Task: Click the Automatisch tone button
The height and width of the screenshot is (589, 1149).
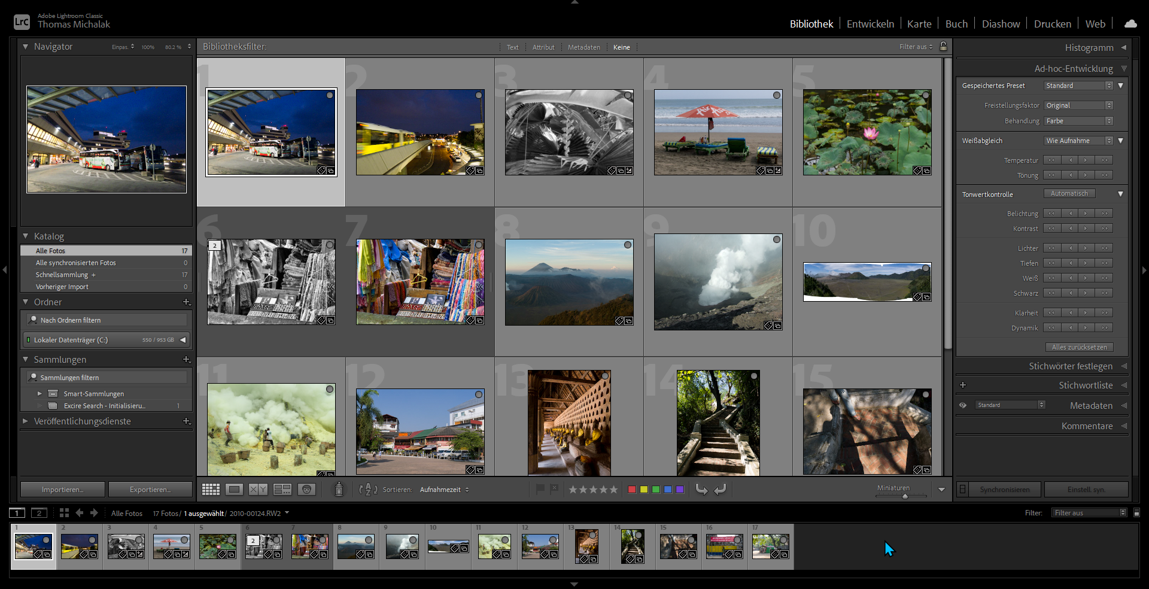Action: 1069,193
